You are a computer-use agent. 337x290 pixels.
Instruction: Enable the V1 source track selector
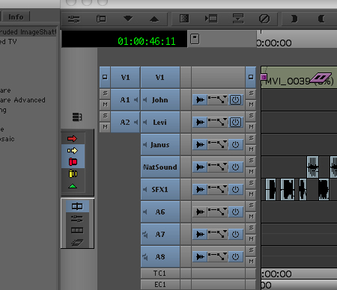pyautogui.click(x=125, y=78)
